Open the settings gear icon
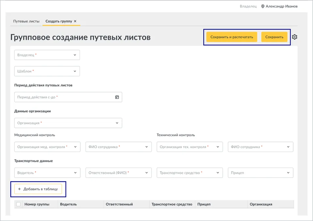Image resolution: width=313 pixels, height=221 pixels. (295, 37)
